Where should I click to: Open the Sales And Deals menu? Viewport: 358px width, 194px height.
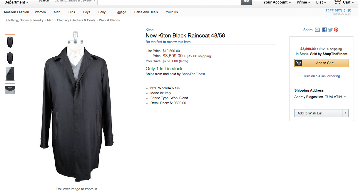(147, 12)
